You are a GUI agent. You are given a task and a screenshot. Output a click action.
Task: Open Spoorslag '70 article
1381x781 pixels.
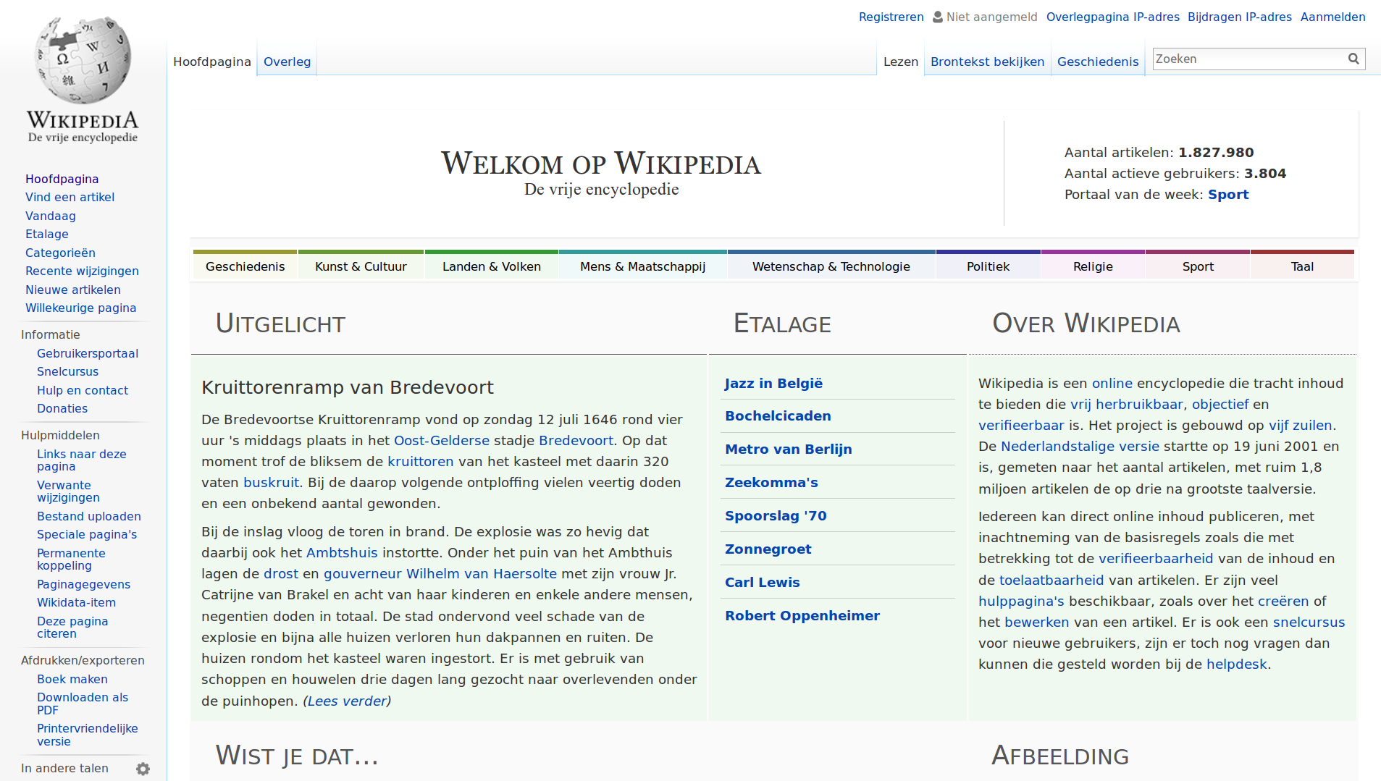pyautogui.click(x=776, y=515)
